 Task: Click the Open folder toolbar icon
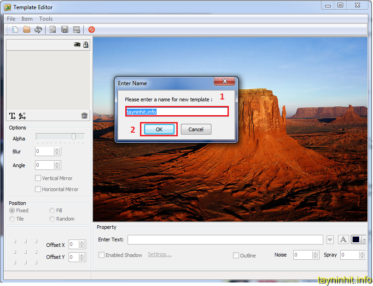click(27, 29)
